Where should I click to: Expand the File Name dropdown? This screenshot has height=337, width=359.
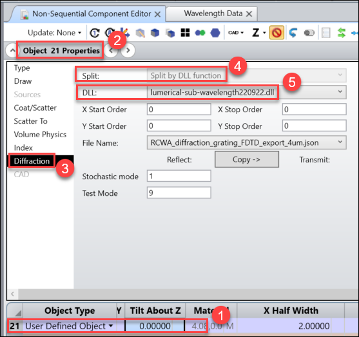(340, 142)
